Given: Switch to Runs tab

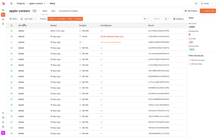Looking at the screenshot, I should point(45,11).
